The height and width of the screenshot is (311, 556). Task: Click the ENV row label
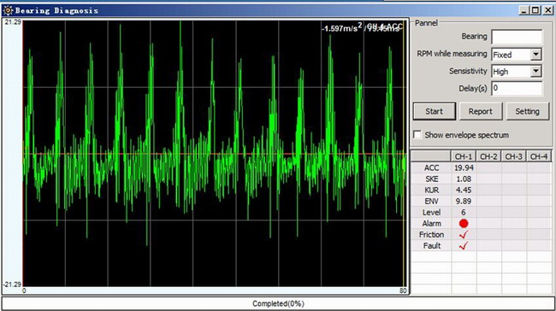431,201
